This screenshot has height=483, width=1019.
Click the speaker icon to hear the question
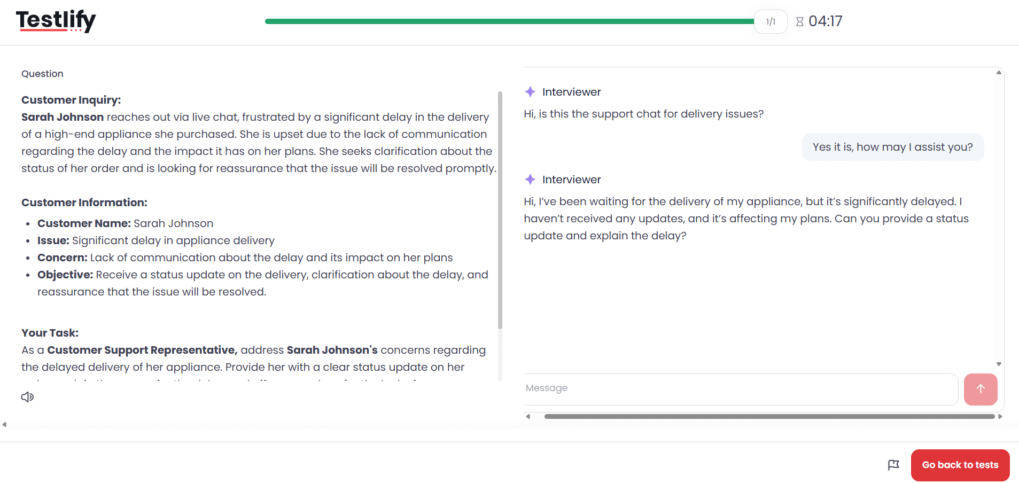(x=27, y=397)
